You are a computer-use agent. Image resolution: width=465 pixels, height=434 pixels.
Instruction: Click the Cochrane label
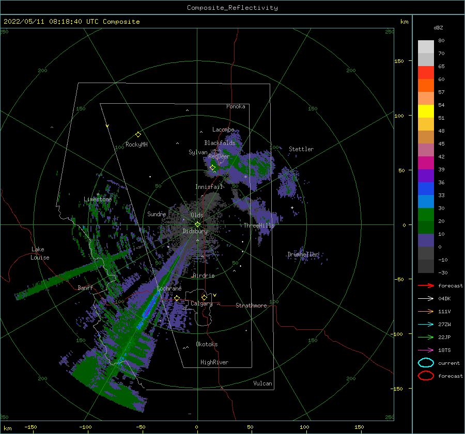click(x=169, y=288)
